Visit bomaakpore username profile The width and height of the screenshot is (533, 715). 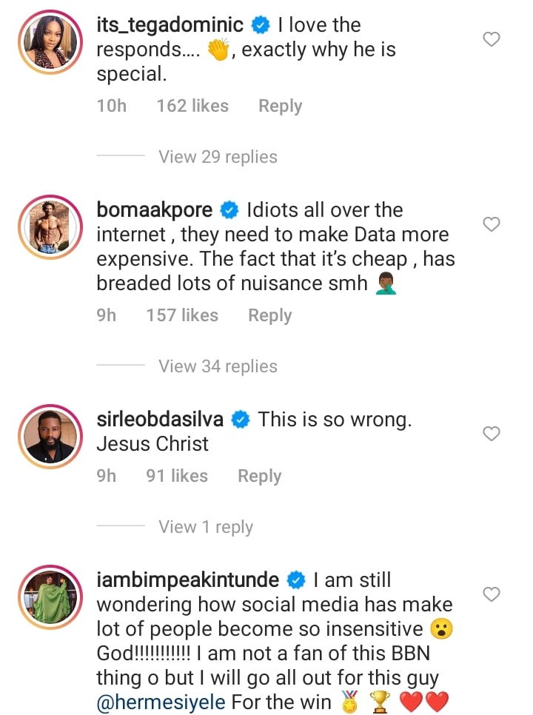click(x=155, y=210)
